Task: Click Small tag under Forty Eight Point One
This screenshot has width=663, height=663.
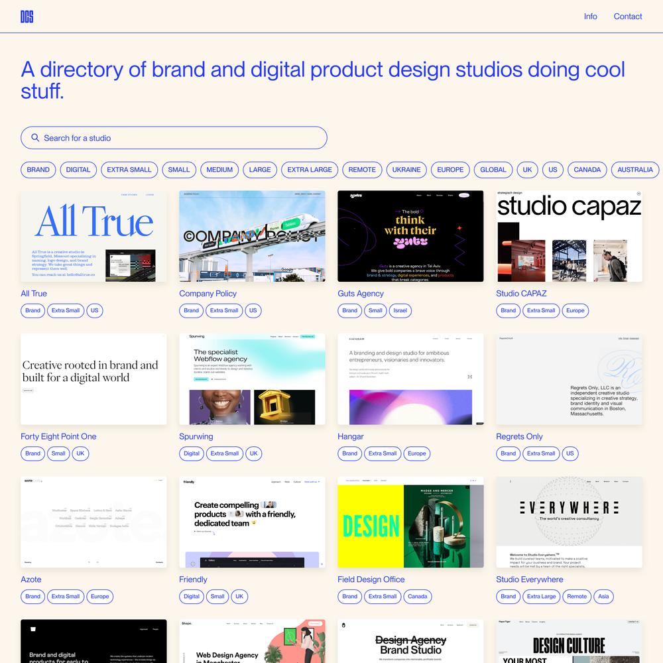Action: 58,453
